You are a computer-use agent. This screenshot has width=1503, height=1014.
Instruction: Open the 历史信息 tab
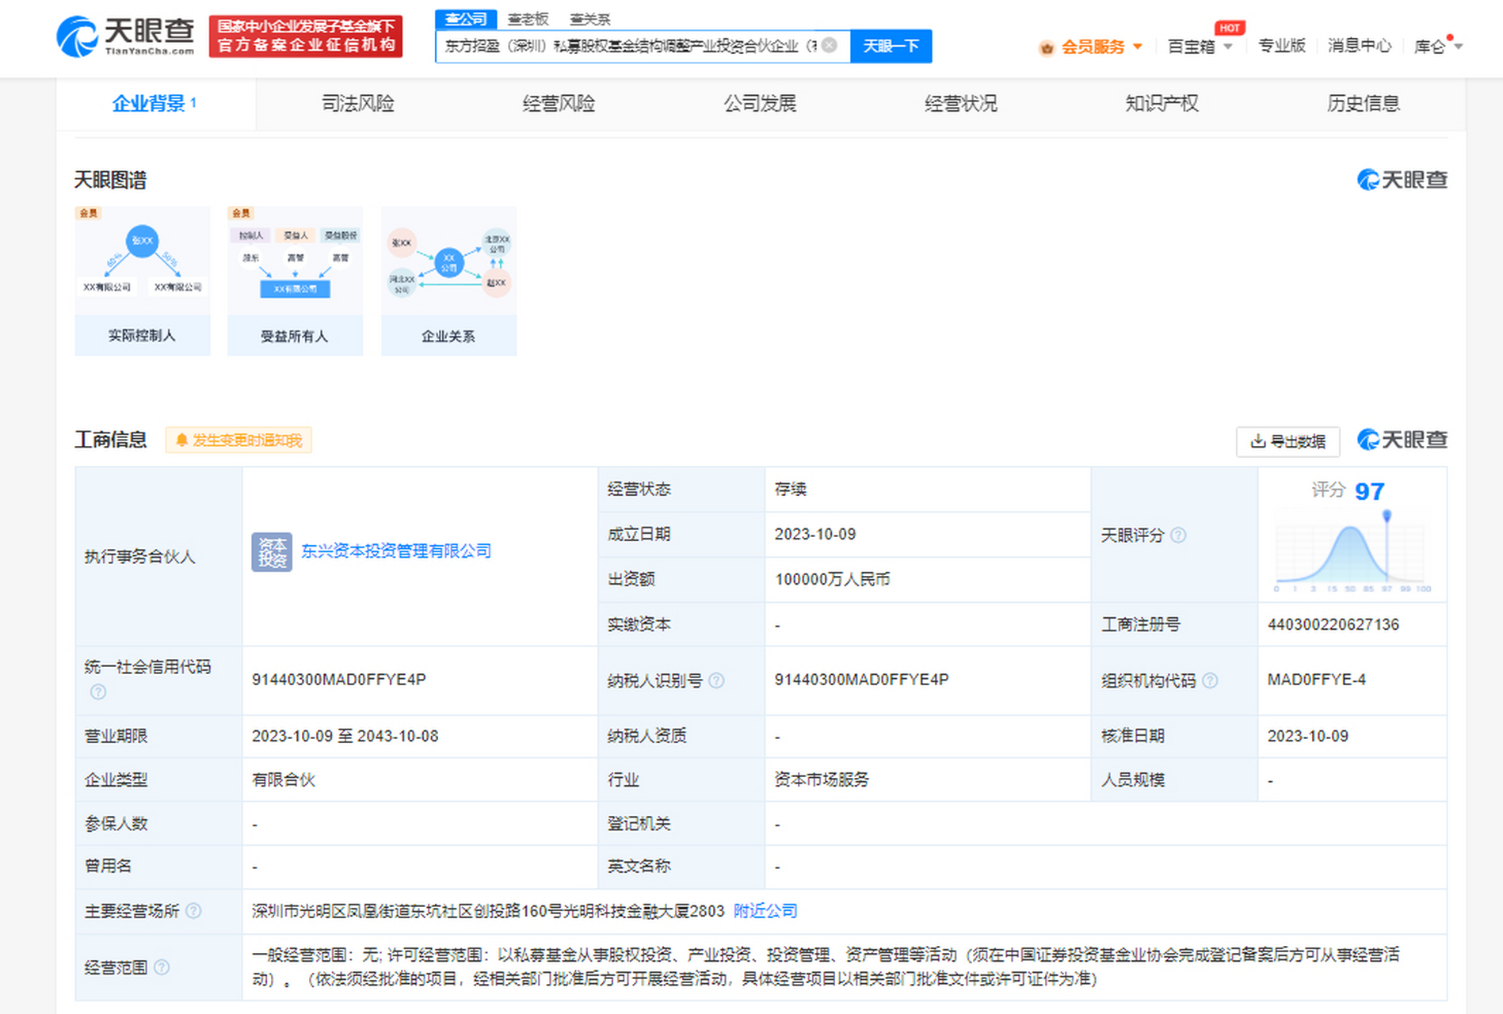pyautogui.click(x=1363, y=103)
